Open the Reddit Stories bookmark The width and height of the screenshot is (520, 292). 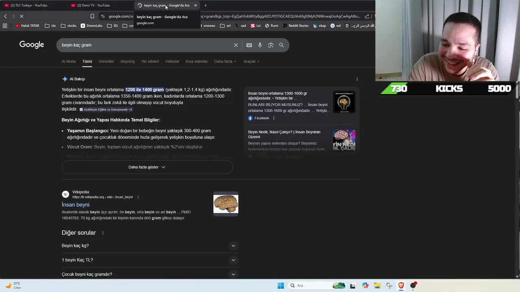(x=295, y=26)
